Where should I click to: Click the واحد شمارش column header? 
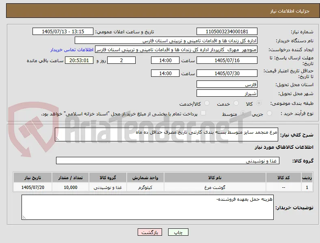(x=145, y=178)
